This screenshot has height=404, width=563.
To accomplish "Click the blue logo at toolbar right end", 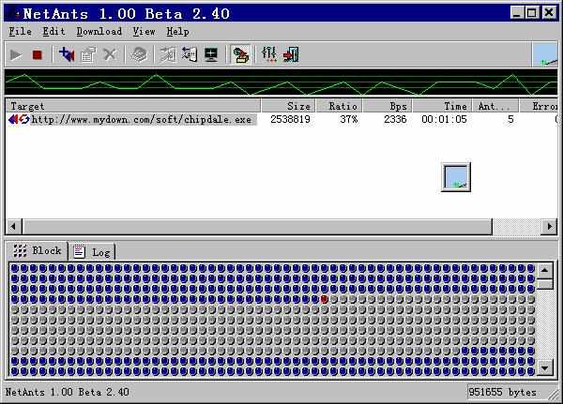I will 544,54.
